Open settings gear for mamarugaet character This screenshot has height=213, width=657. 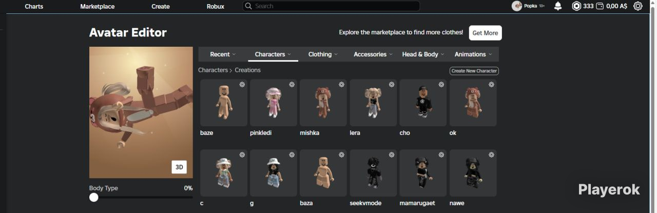pyautogui.click(x=441, y=154)
